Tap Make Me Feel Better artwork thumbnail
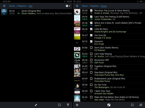Screen dimensions: 145x108 77,98
